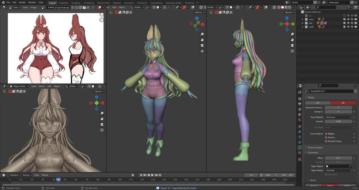This screenshot has height=190, width=359.
Task: Open the Twist Method dropdown
Action: tap(339, 117)
